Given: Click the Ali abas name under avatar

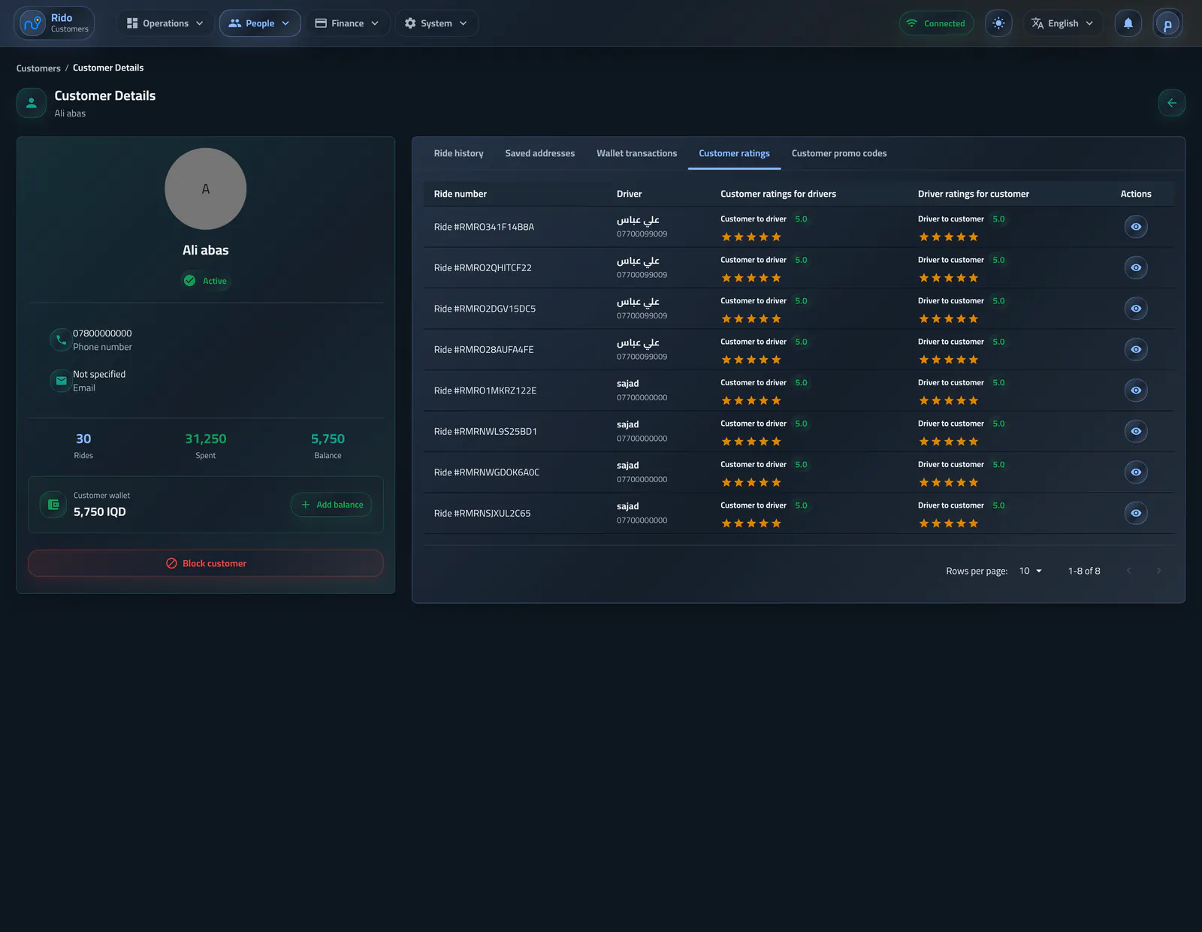Looking at the screenshot, I should point(206,250).
